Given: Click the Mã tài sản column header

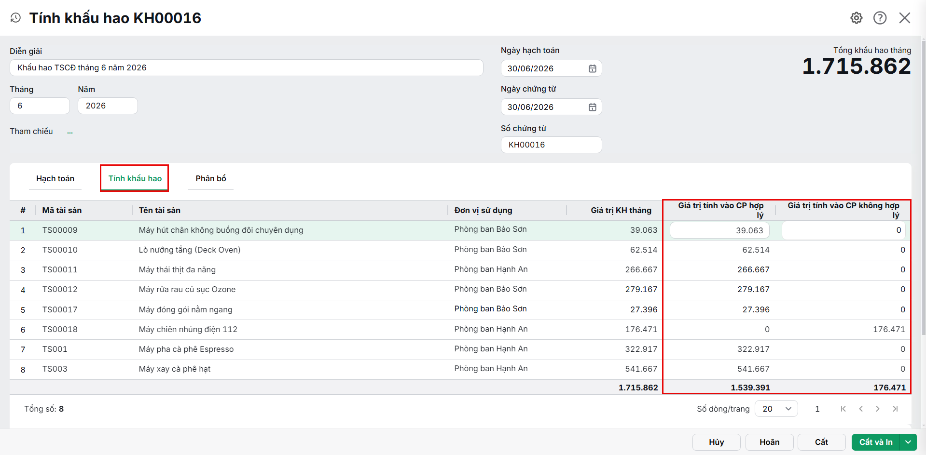Looking at the screenshot, I should 62,210.
